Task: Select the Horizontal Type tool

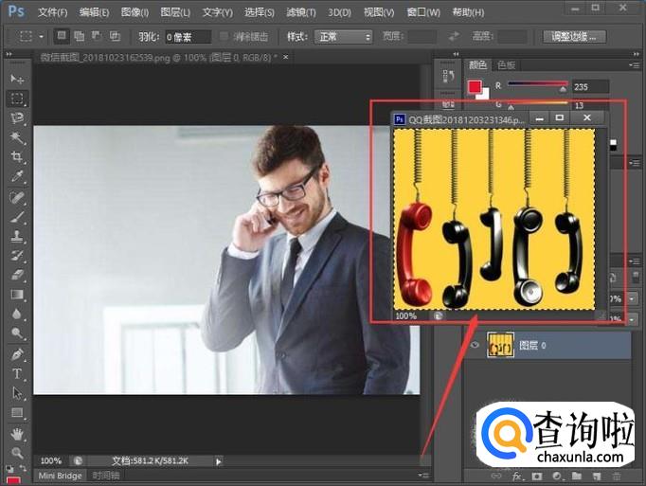Action: [x=17, y=373]
